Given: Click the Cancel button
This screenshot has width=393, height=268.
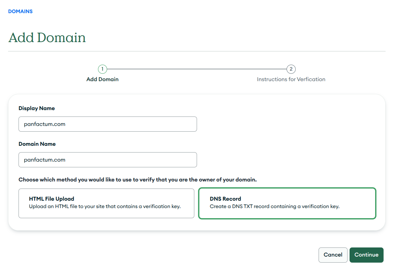Looking at the screenshot, I should coord(333,255).
